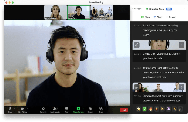Viewport: 188px width, 122px height.
Task: Open the Grain app more options menu
Action: 184,9
